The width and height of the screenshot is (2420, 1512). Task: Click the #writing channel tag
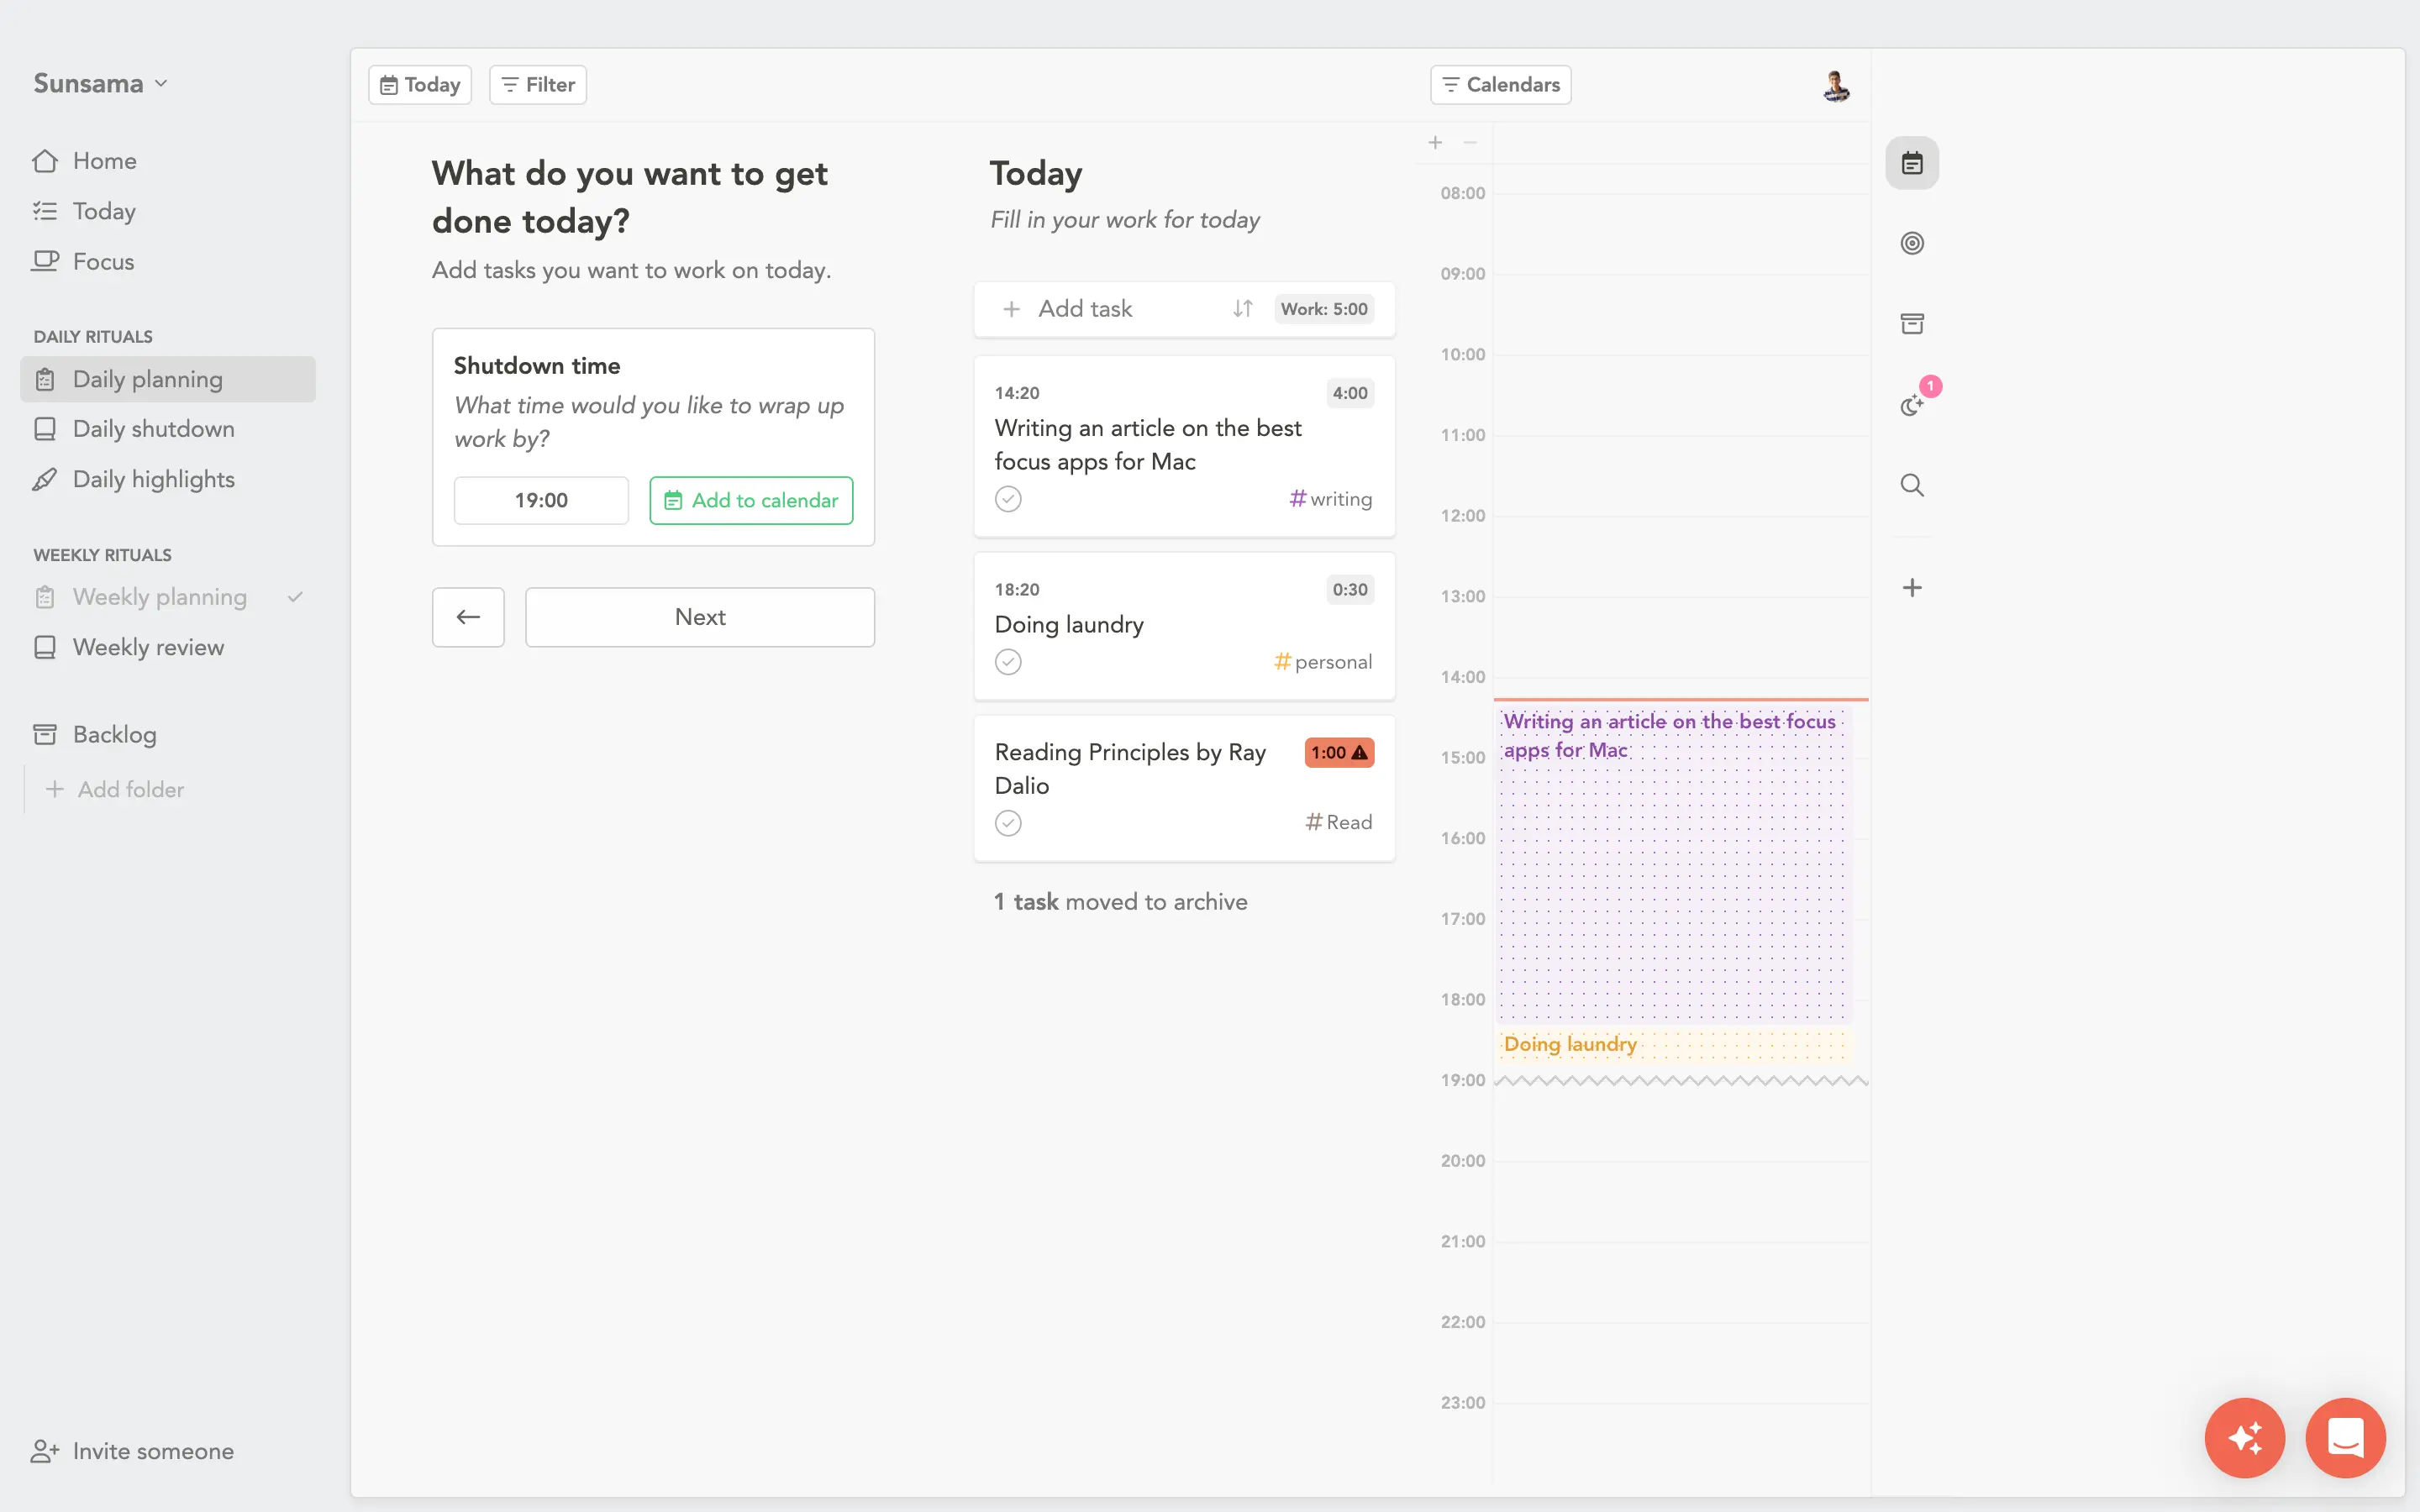click(1330, 499)
